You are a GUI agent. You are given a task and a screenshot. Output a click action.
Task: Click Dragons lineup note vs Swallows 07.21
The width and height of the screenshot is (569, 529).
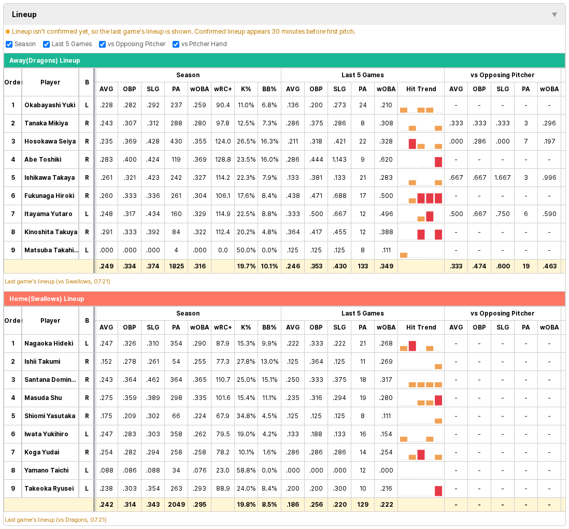click(x=58, y=281)
